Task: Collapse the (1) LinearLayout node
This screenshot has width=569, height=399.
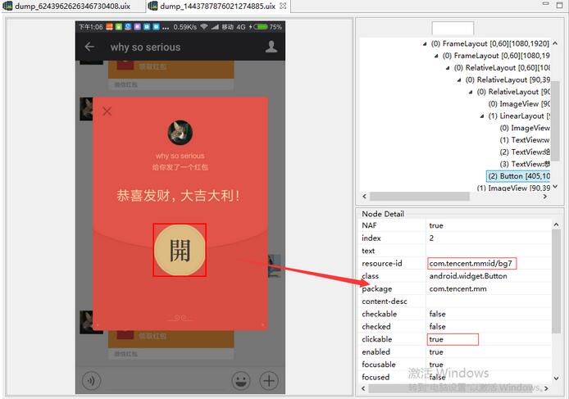Action: click(482, 116)
